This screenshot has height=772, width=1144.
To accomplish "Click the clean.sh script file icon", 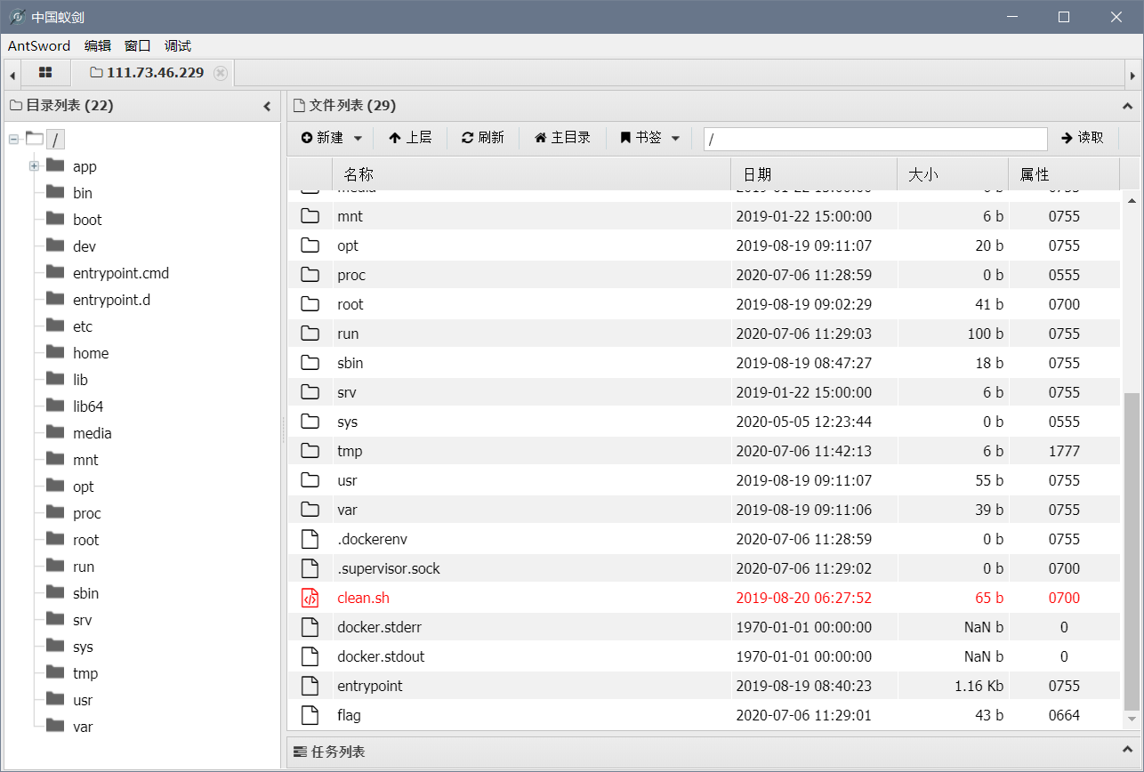I will pyautogui.click(x=310, y=598).
